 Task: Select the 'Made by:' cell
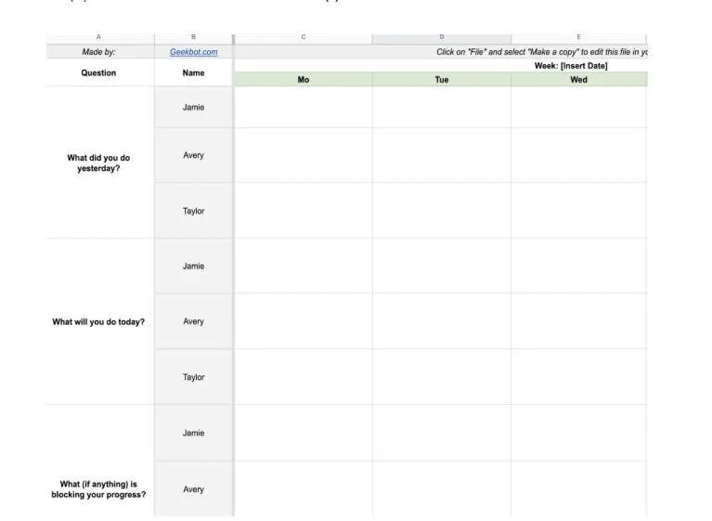pyautogui.click(x=99, y=52)
